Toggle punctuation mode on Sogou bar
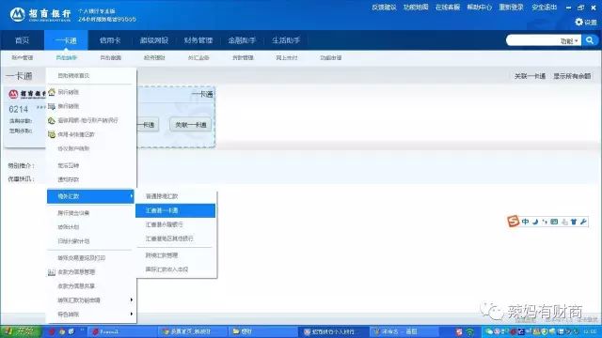The image size is (602, 338). pyautogui.click(x=545, y=222)
